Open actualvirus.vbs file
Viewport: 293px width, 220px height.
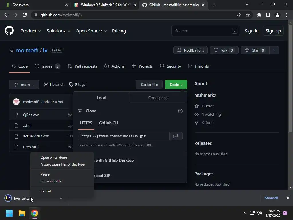(36, 136)
